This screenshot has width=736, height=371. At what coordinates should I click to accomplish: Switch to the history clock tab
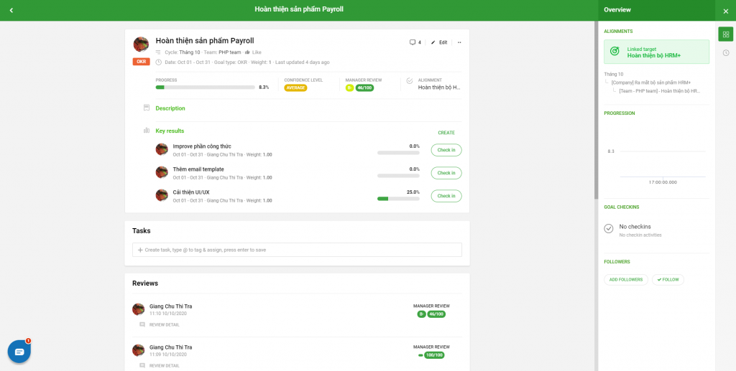(x=725, y=52)
